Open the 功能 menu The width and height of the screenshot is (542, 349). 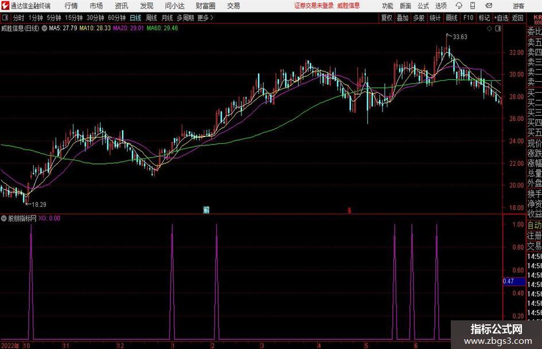tap(388, 6)
